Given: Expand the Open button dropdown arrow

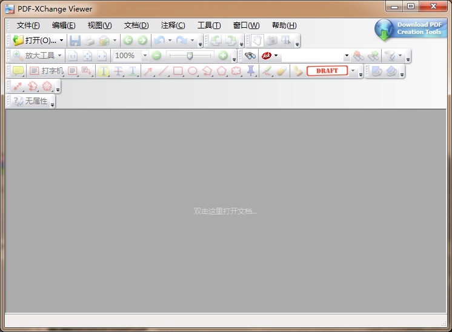Looking at the screenshot, I should click(x=61, y=41).
